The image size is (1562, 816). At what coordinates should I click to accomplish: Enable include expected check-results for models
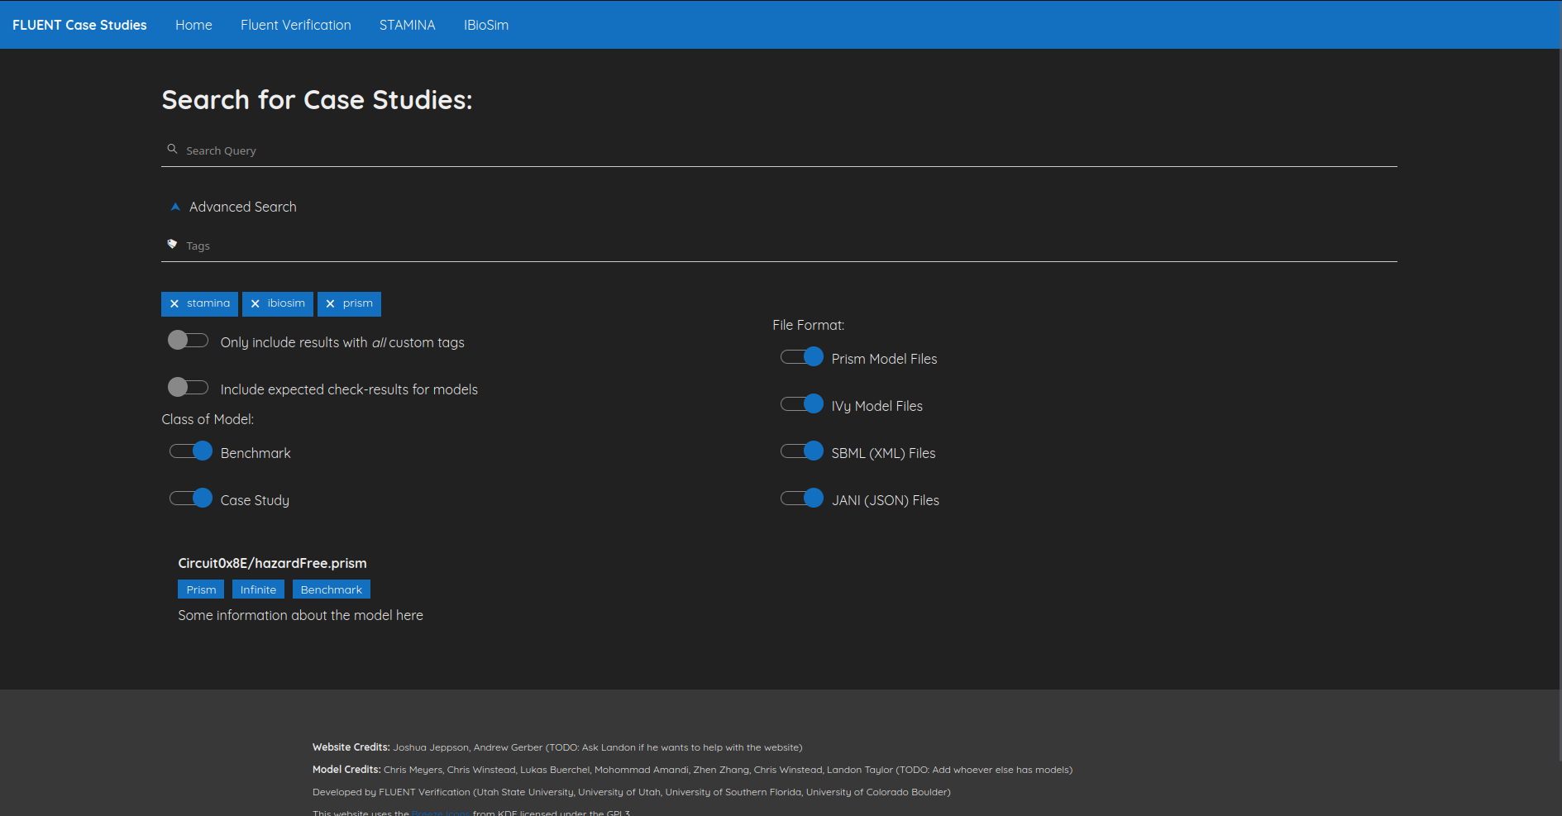(x=188, y=388)
